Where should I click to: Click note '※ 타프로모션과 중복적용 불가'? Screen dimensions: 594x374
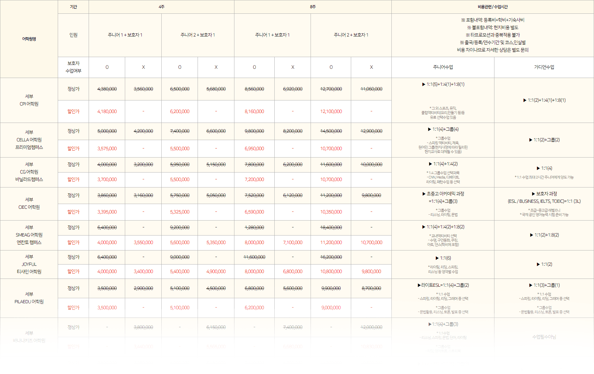[x=493, y=35]
